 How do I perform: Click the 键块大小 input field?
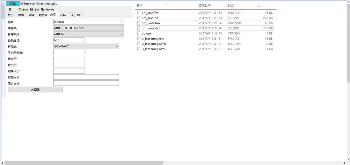[69, 71]
